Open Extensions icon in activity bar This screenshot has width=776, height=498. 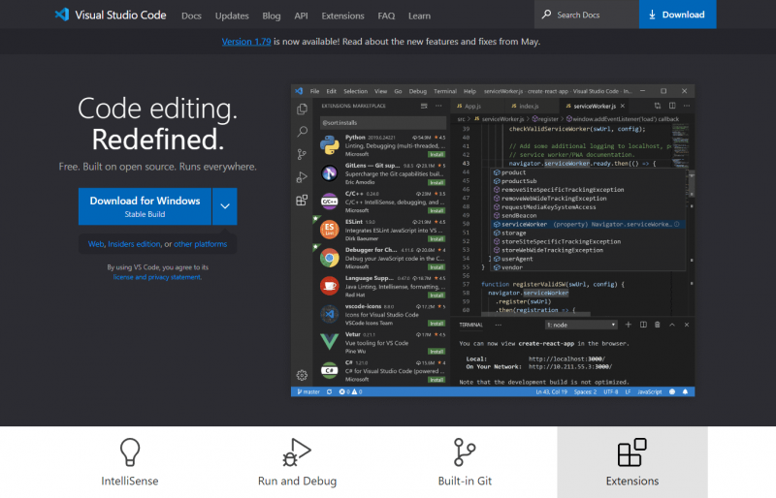click(x=302, y=200)
